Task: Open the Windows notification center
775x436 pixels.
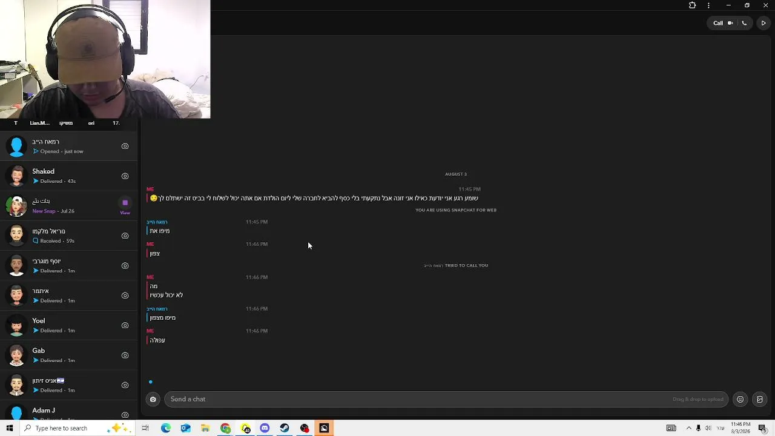Action: [x=762, y=428]
